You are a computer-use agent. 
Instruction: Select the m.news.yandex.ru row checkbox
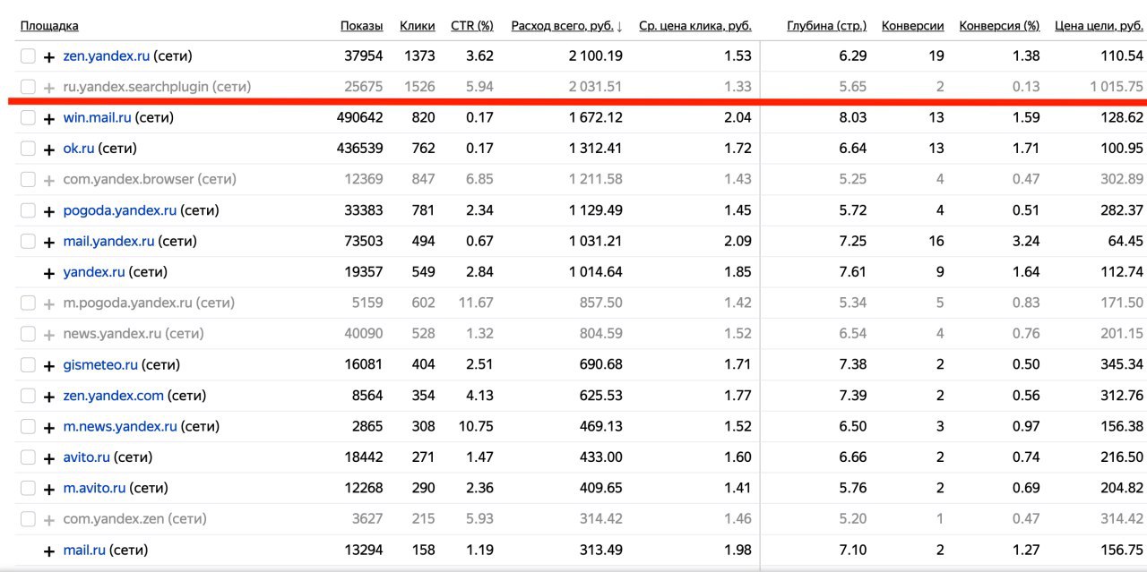coord(28,427)
